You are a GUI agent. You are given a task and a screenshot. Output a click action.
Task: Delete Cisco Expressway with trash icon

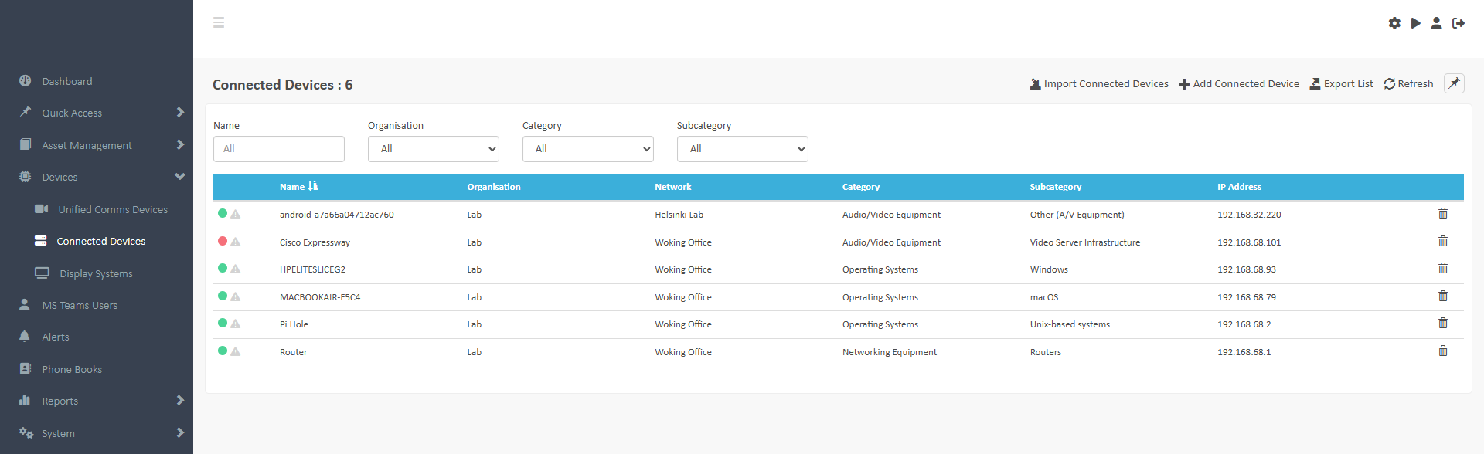1442,242
